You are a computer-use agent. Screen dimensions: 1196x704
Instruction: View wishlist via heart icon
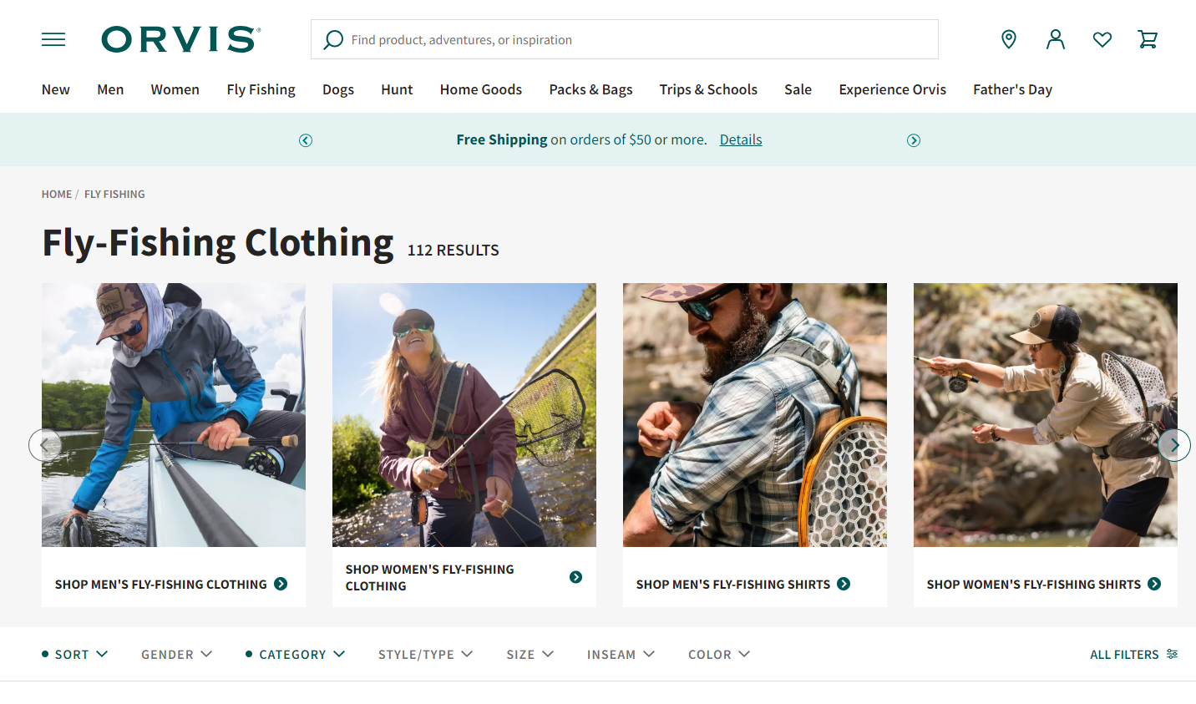pos(1102,39)
